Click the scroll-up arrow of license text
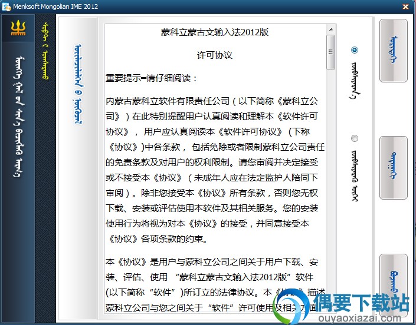The height and width of the screenshot is (325, 416). point(331,29)
